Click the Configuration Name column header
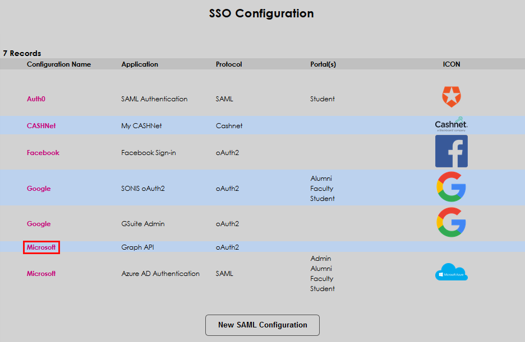The height and width of the screenshot is (342, 525). pos(58,64)
